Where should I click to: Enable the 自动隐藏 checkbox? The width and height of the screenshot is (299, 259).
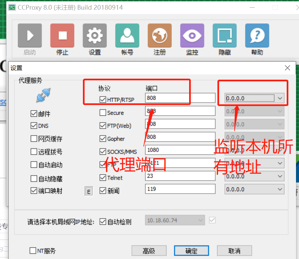pos(34,179)
